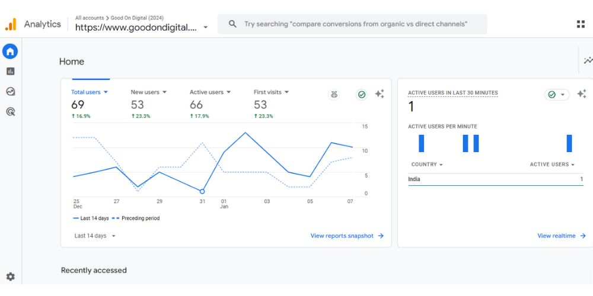The height and width of the screenshot is (296, 593).
Task: Click the Insights sparkle icon on users card
Action: pyautogui.click(x=380, y=94)
